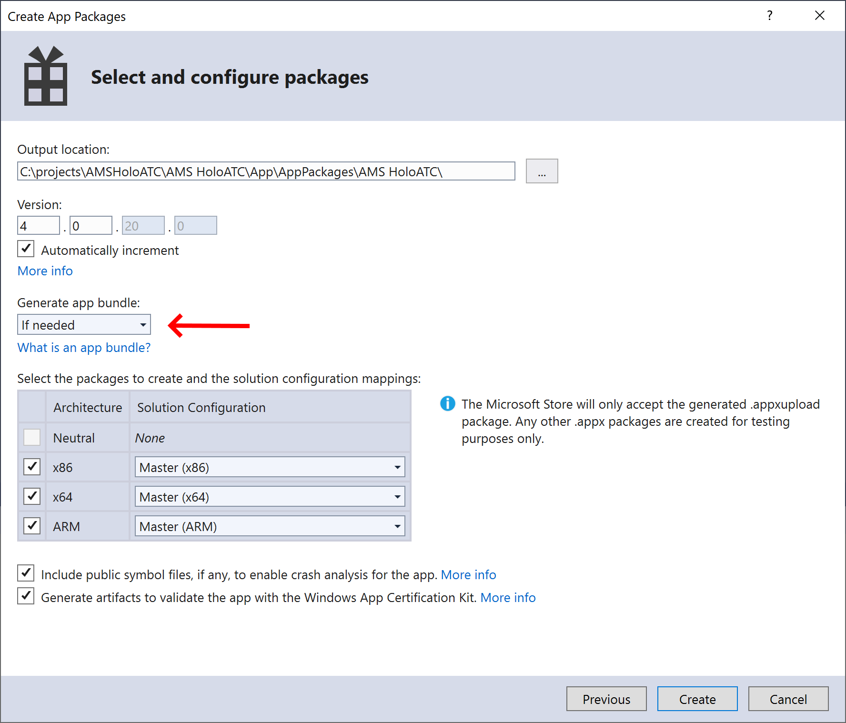
Task: Open the Master (x86) configuration dropdown
Action: pos(270,467)
